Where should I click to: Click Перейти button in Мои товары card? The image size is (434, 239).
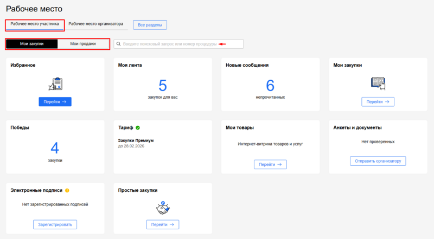click(x=270, y=164)
